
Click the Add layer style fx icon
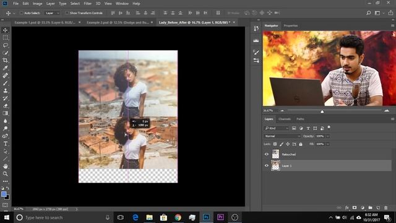pos(347,208)
